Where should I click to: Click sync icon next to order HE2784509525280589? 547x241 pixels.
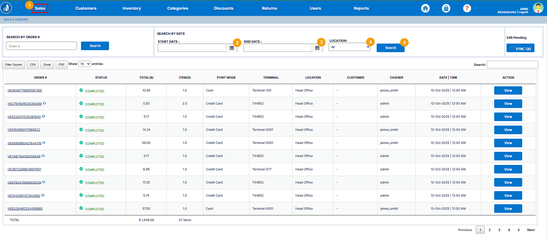pyautogui.click(x=45, y=103)
